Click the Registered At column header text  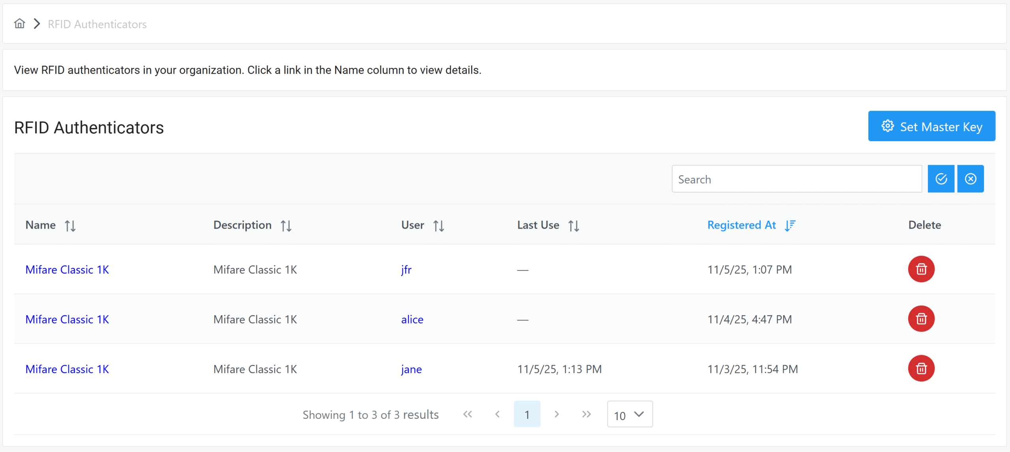741,225
